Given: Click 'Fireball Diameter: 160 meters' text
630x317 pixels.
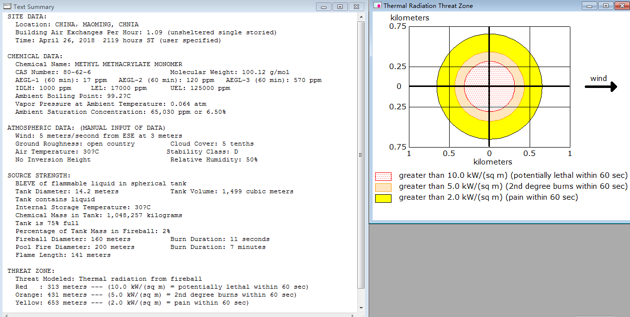Looking at the screenshot, I should pos(73,239).
